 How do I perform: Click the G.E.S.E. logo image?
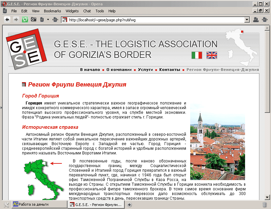27,49
